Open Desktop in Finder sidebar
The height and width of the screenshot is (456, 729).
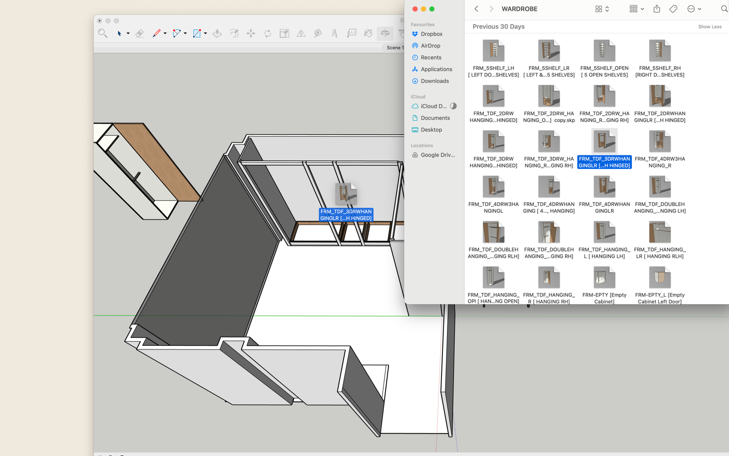(432, 130)
